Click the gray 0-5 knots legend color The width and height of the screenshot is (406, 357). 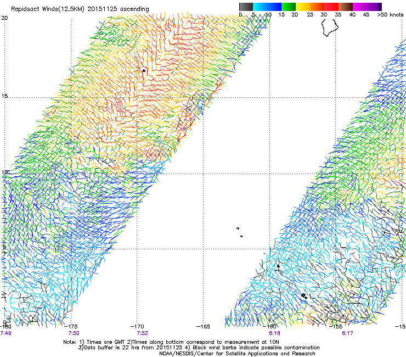point(246,7)
